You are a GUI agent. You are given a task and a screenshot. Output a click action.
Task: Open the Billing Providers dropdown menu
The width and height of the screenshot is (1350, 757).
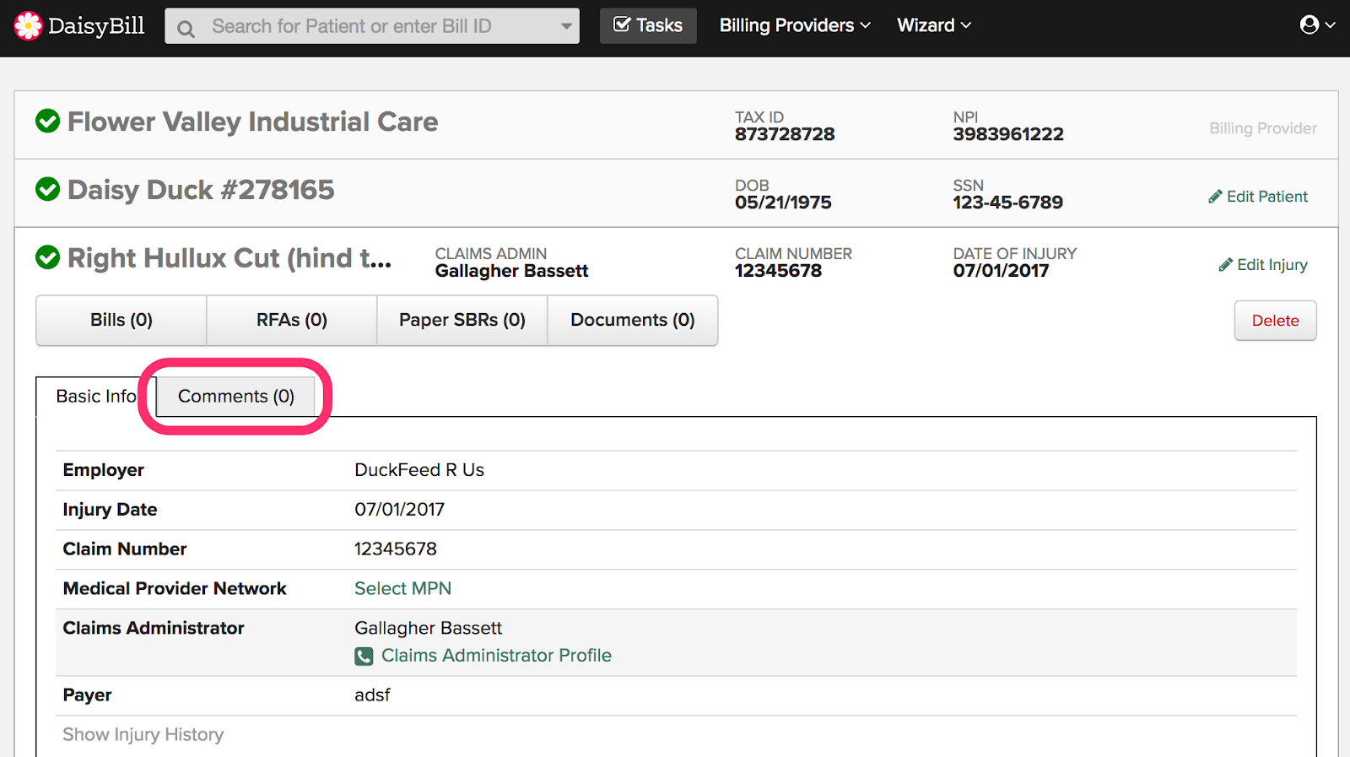(x=795, y=25)
